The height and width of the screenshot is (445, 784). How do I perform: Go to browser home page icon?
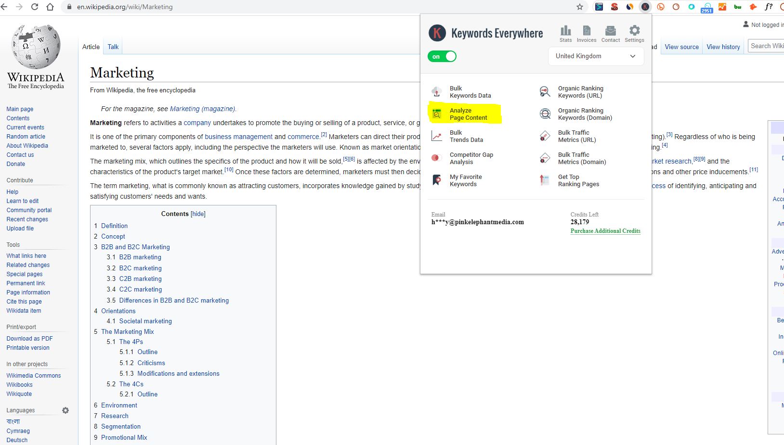tap(50, 7)
